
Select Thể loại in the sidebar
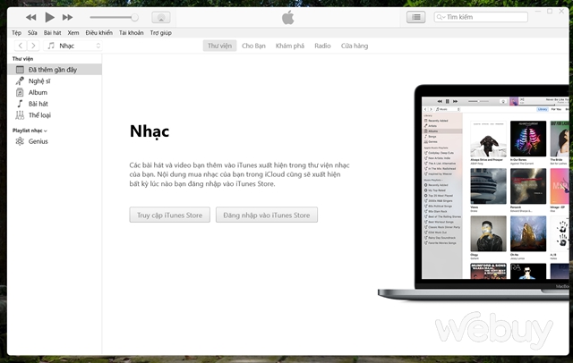38,115
